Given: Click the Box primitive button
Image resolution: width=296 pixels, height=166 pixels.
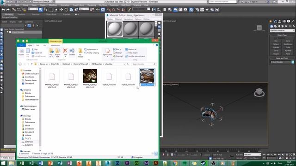Looking at the screenshot, I should click(x=276, y=41).
